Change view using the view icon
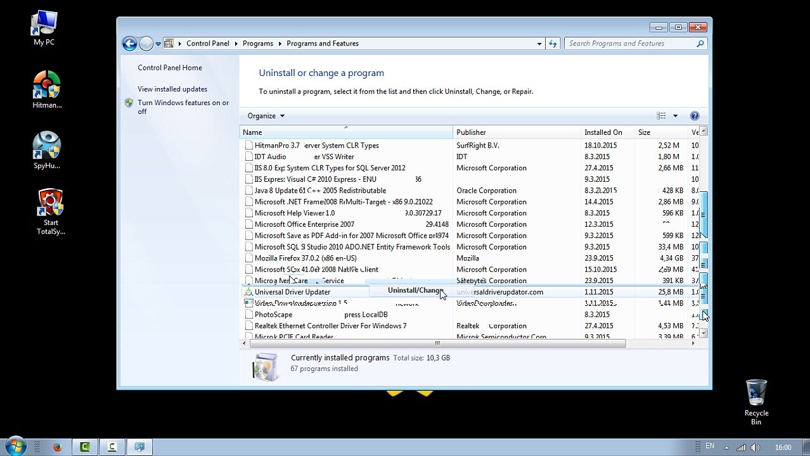The image size is (810, 456). 661,116
